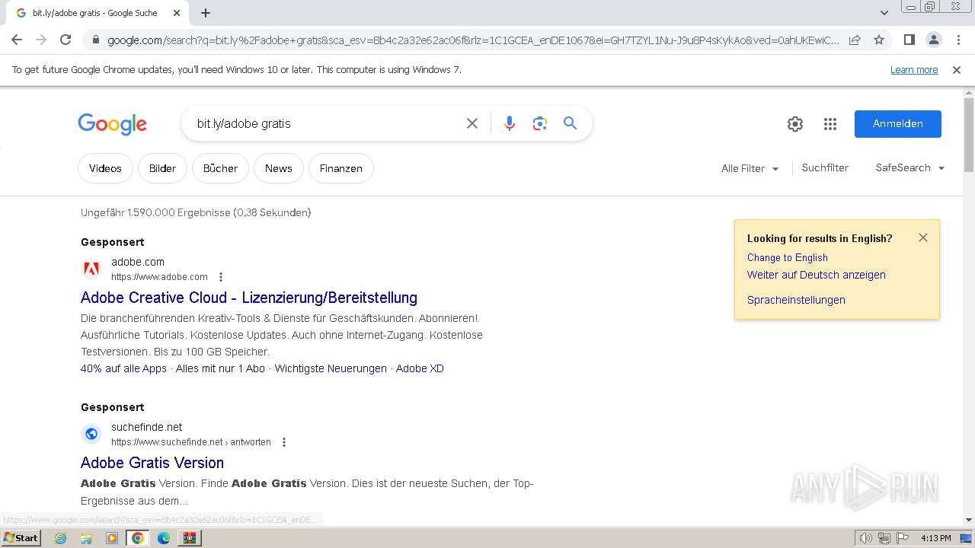Expand the tab search chevron

click(884, 13)
